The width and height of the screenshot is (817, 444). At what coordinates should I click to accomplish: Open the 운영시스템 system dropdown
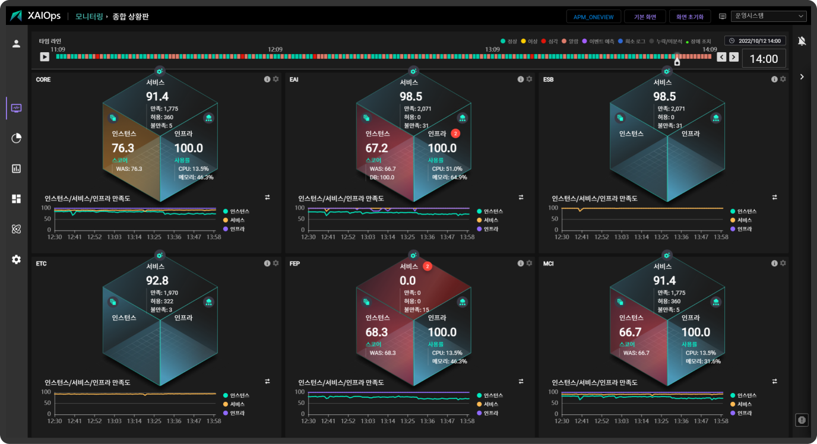pos(768,17)
